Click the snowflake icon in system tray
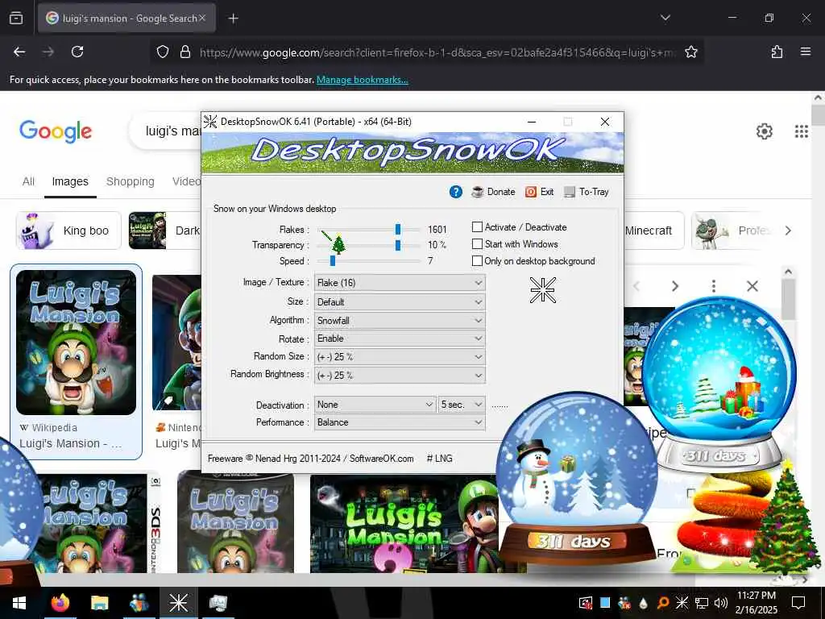This screenshot has height=619, width=825. 682,603
